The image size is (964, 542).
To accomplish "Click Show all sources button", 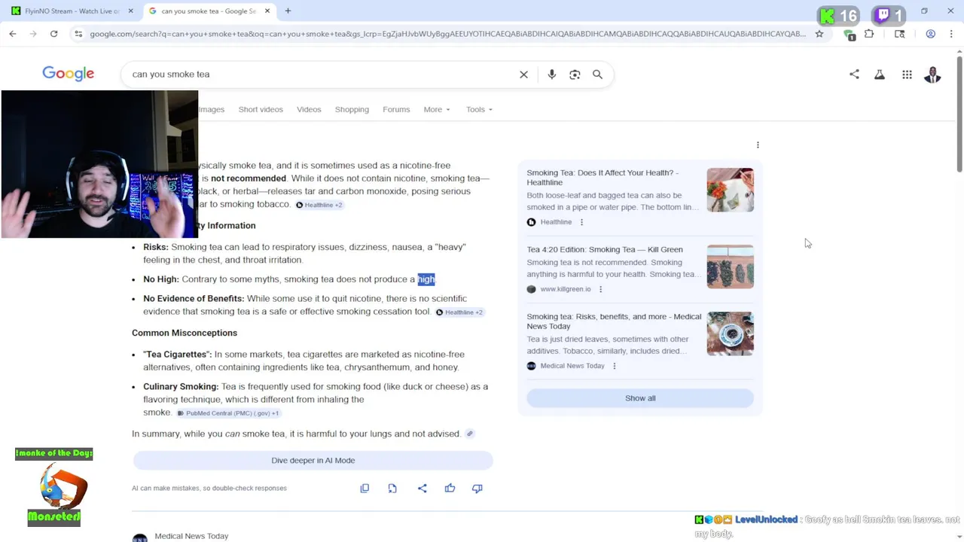I will (x=640, y=398).
